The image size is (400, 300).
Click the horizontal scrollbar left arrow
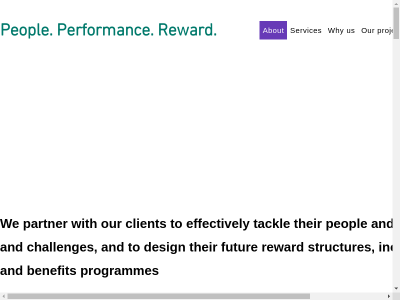pos(3,296)
